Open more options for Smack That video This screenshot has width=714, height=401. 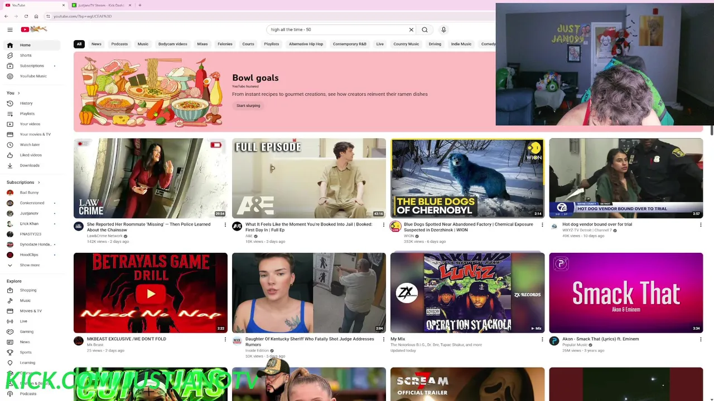[701, 339]
